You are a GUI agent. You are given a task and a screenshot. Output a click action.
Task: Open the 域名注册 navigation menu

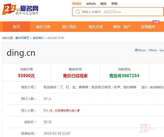[x=43, y=27]
